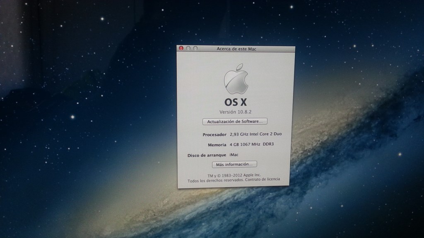Select the OS X heading text
The image size is (424, 238).
[x=236, y=102]
